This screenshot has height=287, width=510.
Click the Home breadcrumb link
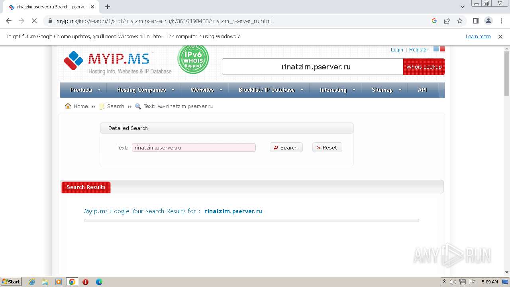tap(80, 106)
